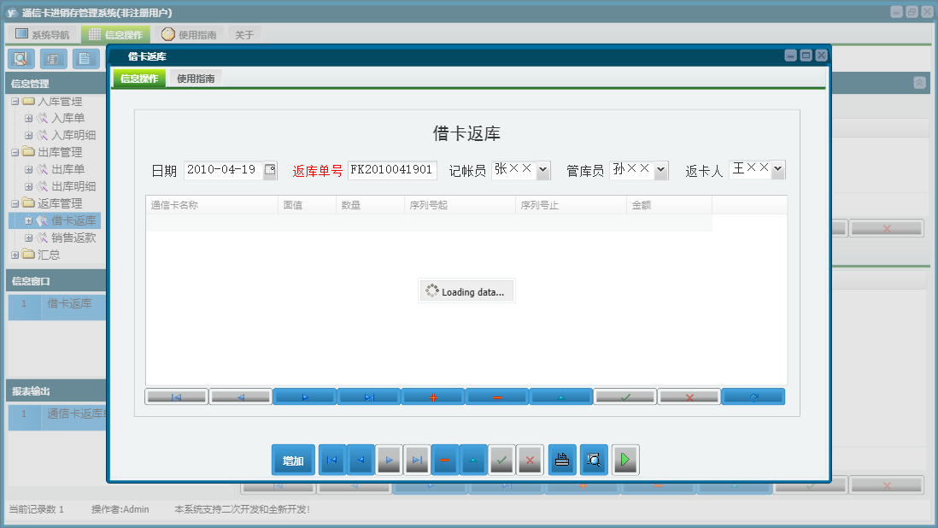Click the refresh button in grid navigator
The height and width of the screenshot is (528, 938).
[753, 397]
